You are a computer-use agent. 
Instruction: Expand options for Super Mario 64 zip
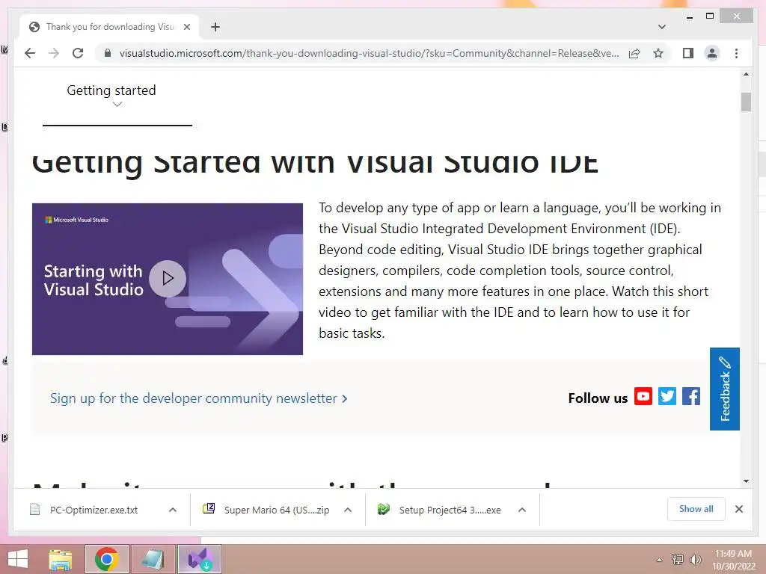(x=348, y=510)
